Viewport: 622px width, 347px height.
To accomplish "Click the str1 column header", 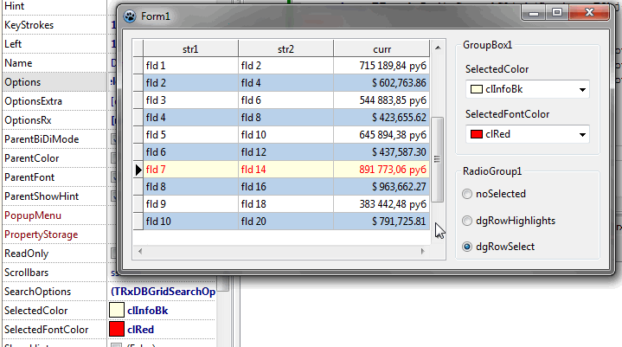I will tap(190, 49).
